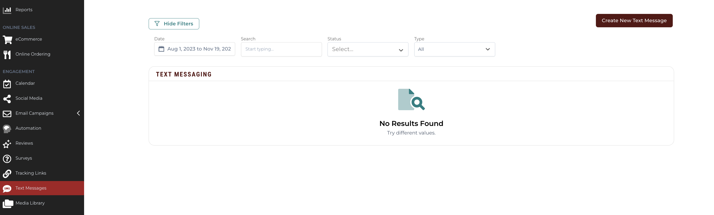Click the ENGAGEMENT section label

pos(18,71)
